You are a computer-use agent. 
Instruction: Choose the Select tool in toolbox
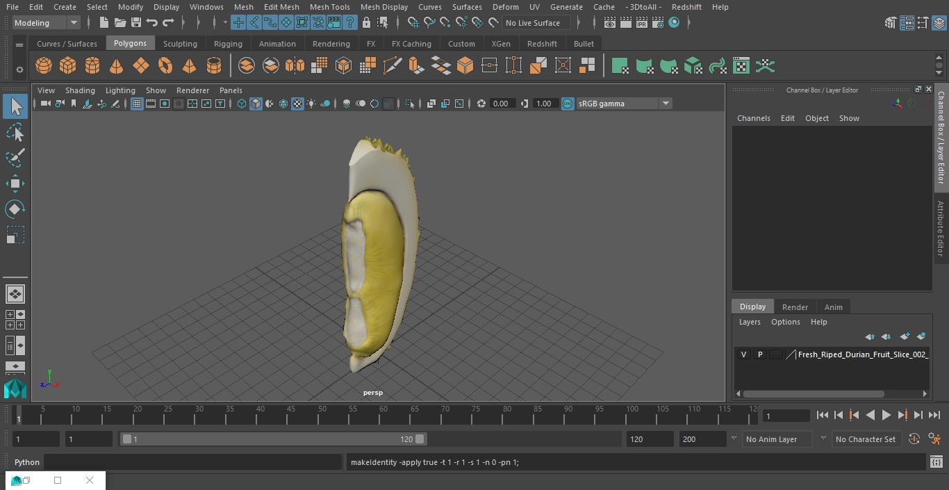(15, 106)
